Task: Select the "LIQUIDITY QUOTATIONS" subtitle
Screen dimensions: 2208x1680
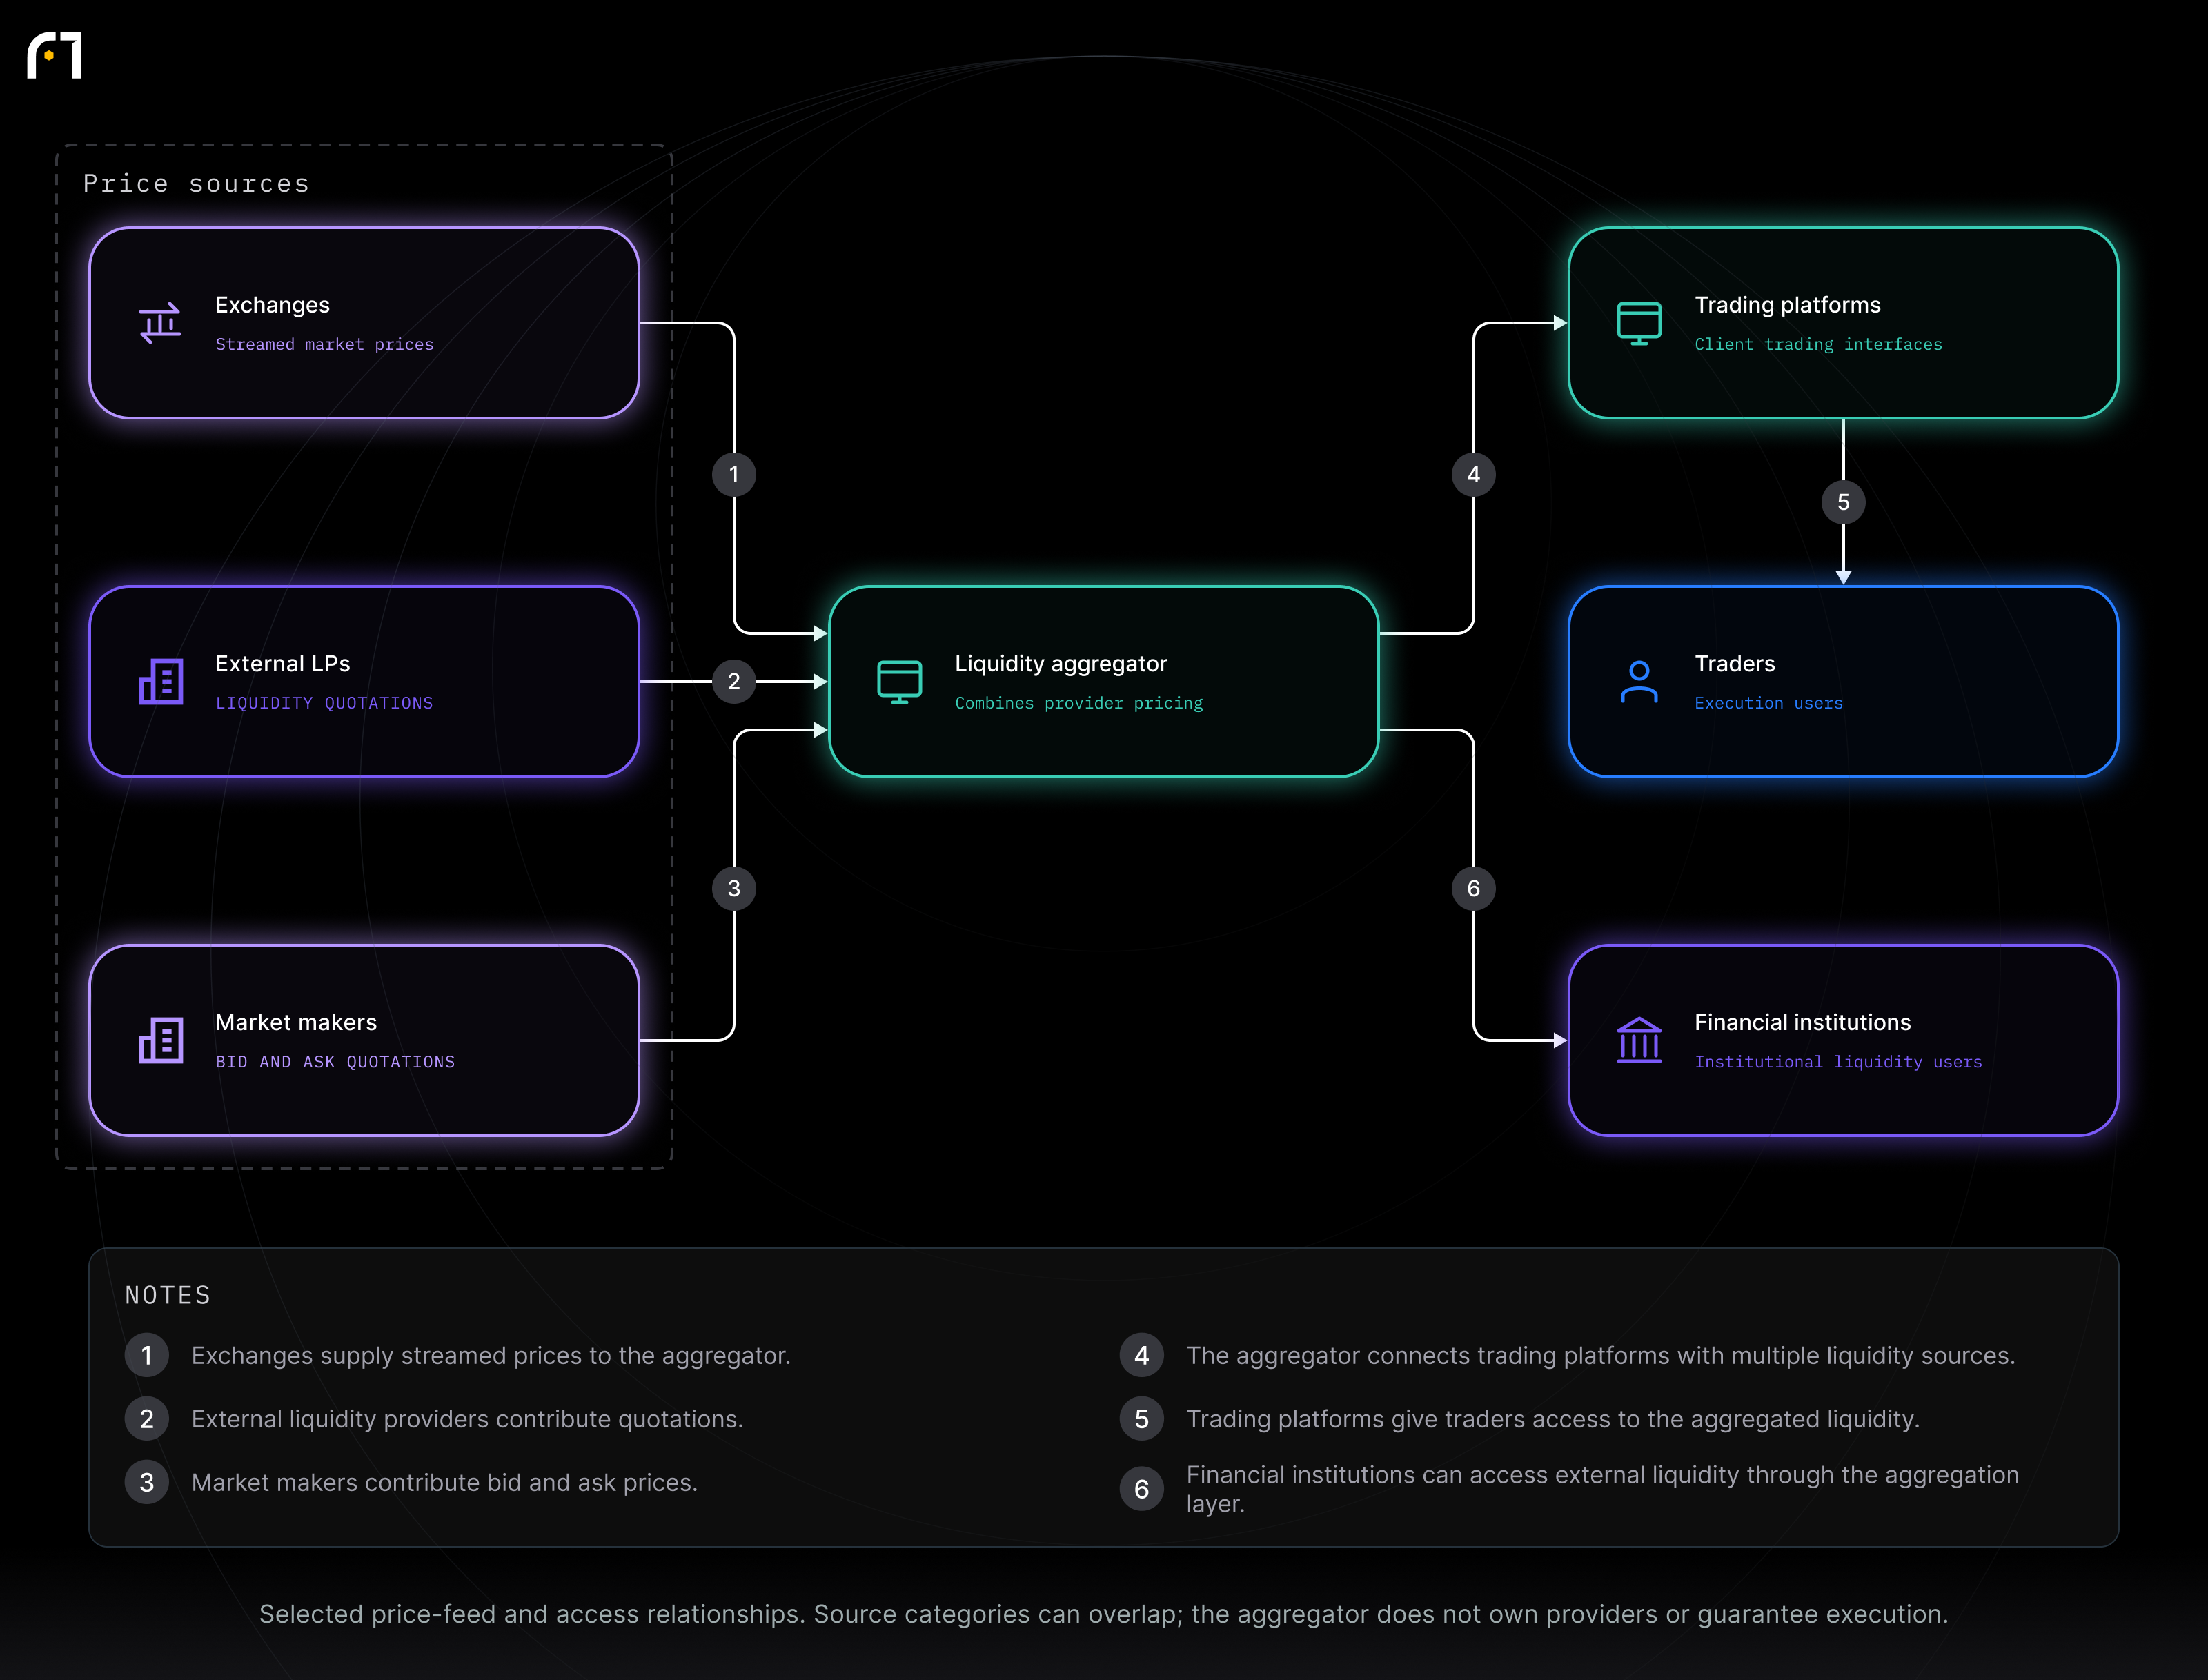Action: (324, 703)
